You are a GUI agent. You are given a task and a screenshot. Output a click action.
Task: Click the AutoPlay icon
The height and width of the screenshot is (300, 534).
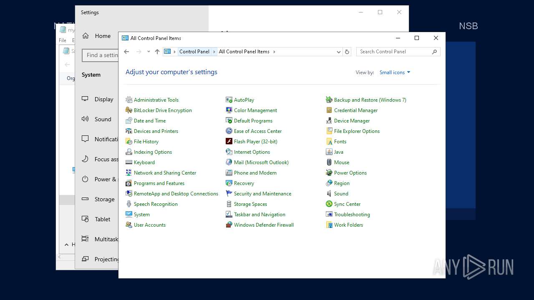pos(229,100)
